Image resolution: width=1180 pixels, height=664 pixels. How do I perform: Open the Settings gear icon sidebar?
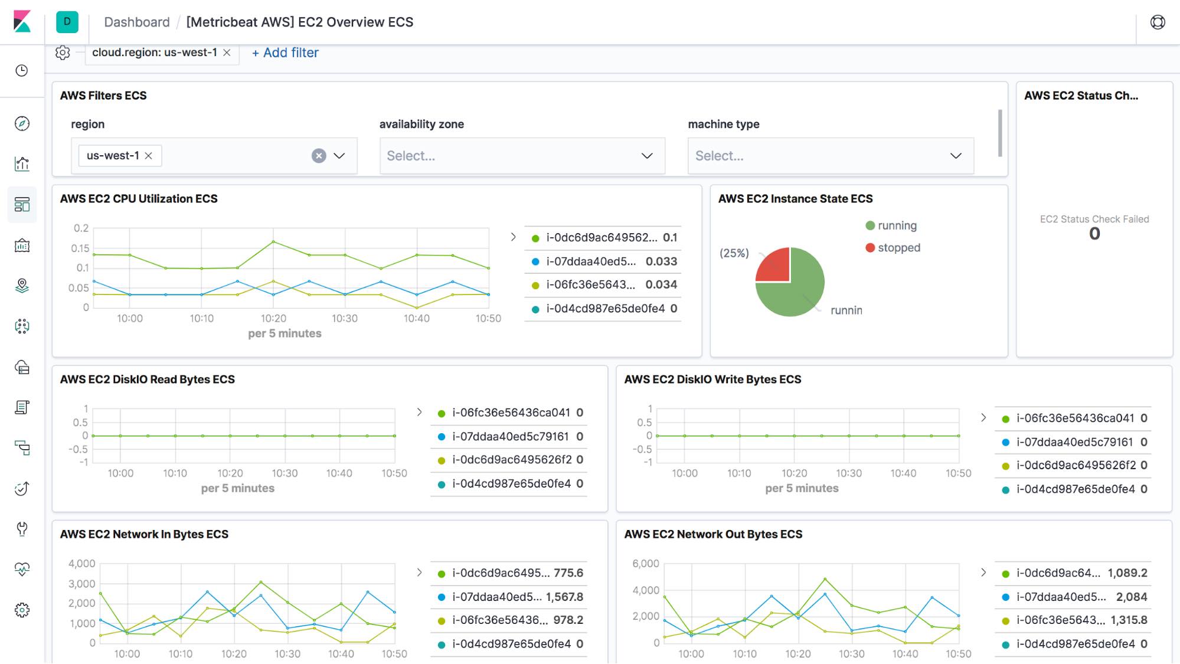tap(22, 610)
